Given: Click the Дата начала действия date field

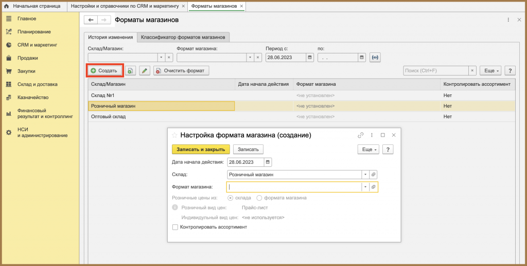Looking at the screenshot, I should (x=245, y=162).
